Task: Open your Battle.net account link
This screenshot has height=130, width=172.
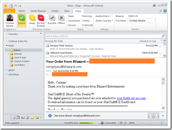Action: [x=131, y=98]
